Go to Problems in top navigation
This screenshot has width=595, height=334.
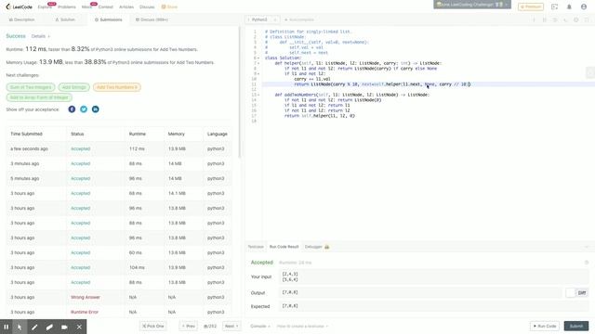[x=67, y=6]
